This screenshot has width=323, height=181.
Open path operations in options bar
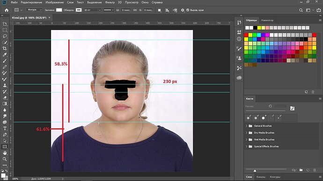160,10
